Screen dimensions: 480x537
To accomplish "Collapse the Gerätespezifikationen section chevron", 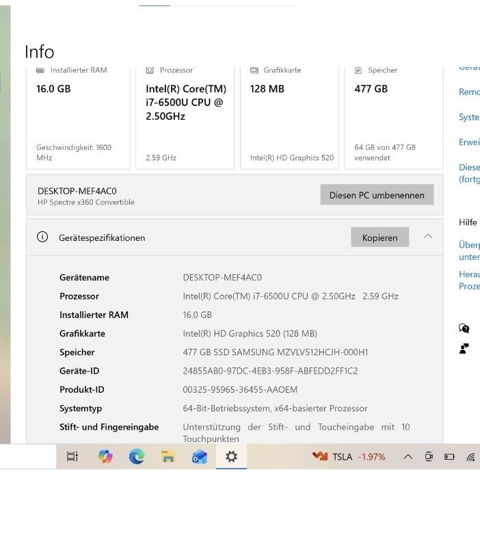I will [428, 236].
